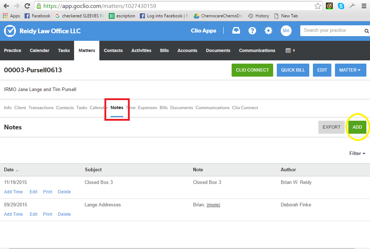Click Add Time for Closed Box 3 note
Screen dimensions: 370x249
13,192
